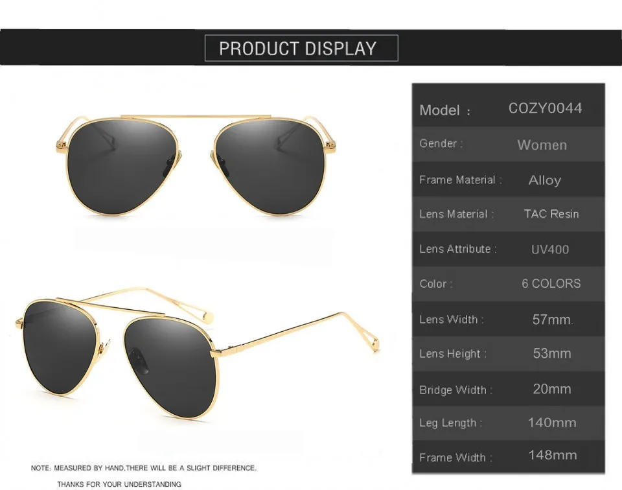Select the Frame Material Alloy row

(x=508, y=180)
